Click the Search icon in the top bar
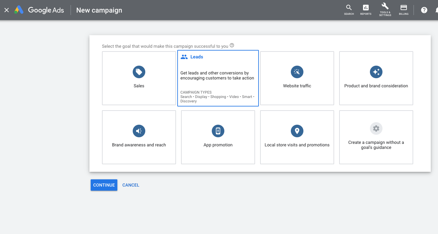 tap(349, 9)
